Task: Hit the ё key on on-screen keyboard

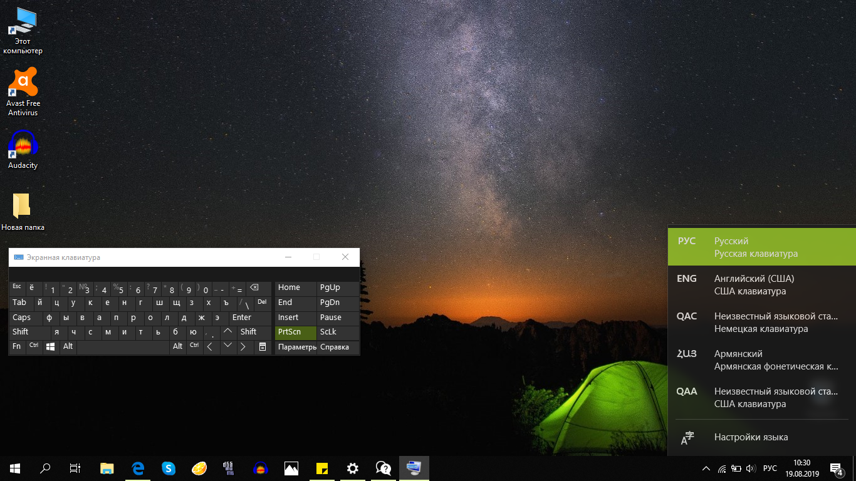Action: (34, 288)
